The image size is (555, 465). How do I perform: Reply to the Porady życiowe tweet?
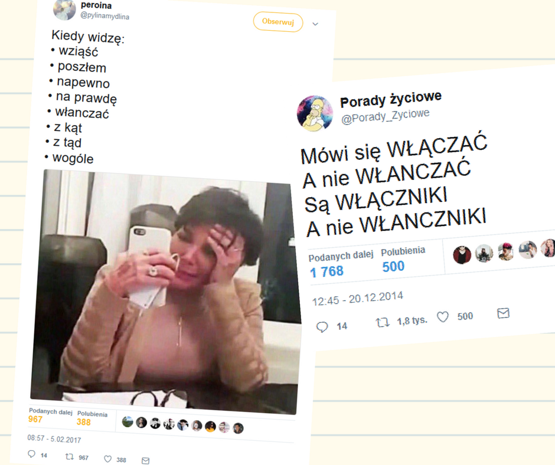tap(322, 327)
